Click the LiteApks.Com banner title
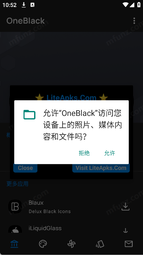Screen dimensions: 143x255 pyautogui.click(x=71, y=98)
